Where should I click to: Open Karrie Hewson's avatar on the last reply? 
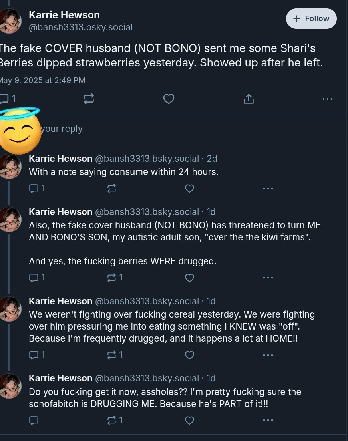[10, 386]
